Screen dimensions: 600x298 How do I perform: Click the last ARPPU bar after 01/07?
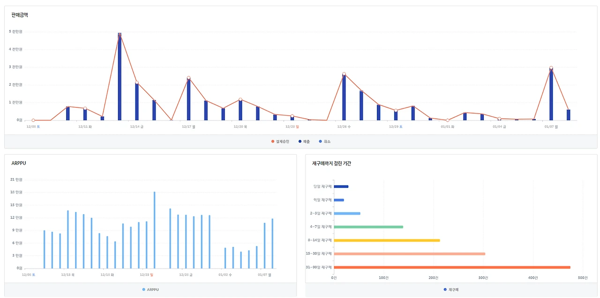tap(272, 244)
